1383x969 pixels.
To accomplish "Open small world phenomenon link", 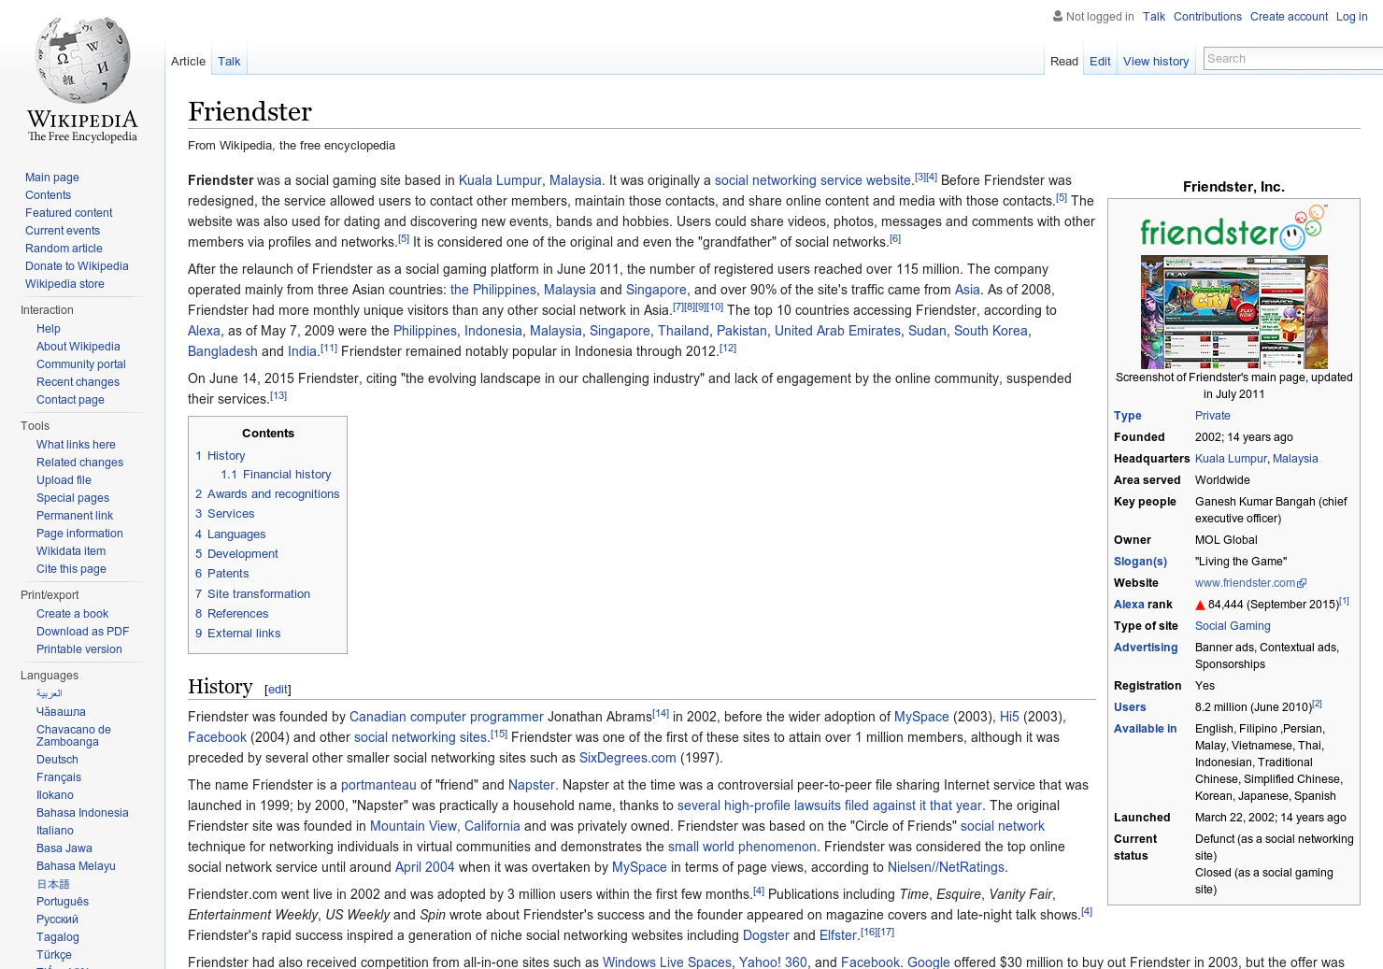I will coord(742,847).
